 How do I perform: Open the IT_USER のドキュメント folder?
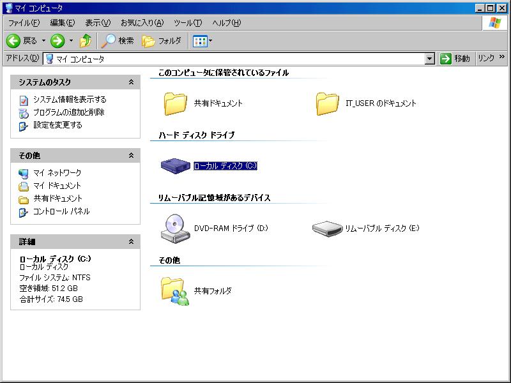327,103
